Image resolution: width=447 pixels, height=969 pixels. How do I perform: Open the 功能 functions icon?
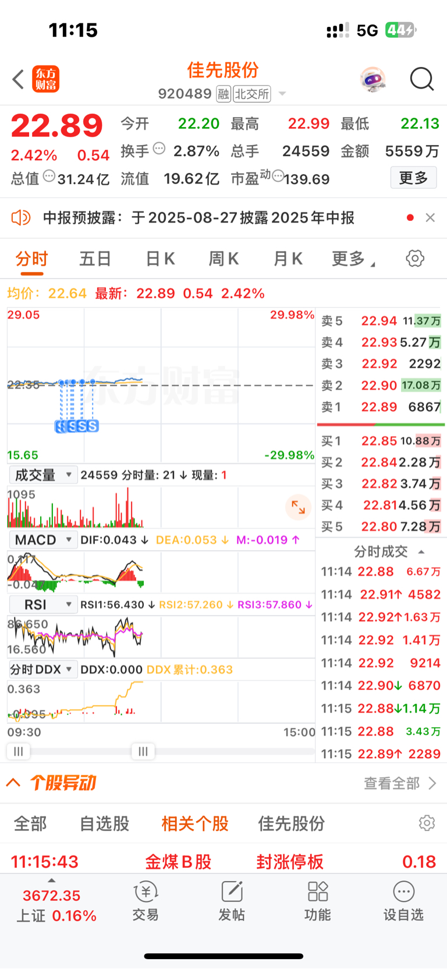[x=318, y=901]
